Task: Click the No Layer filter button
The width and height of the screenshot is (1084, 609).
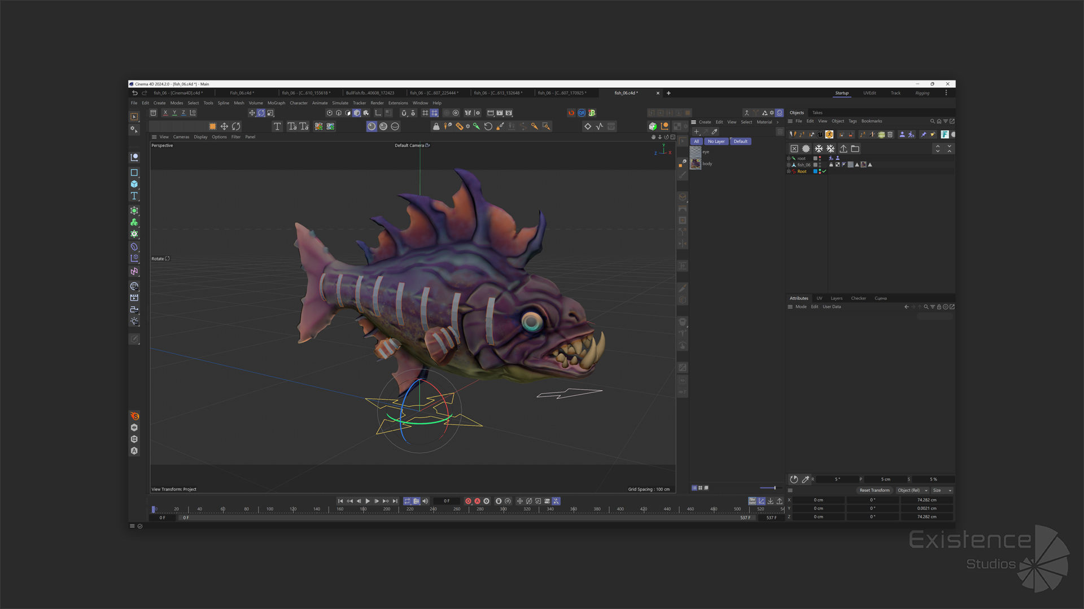Action: tap(716, 142)
